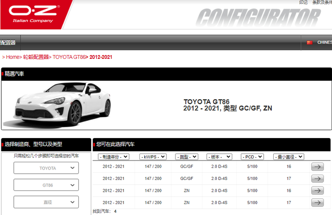The image size is (332, 215).
Task: Click 147 / 200 cell in first row
Action: coord(153,167)
